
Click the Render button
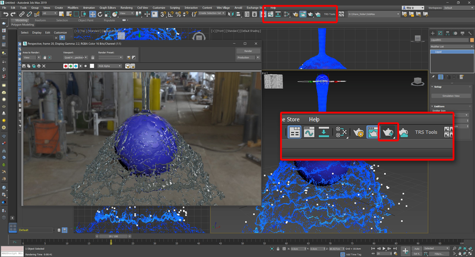click(248, 52)
